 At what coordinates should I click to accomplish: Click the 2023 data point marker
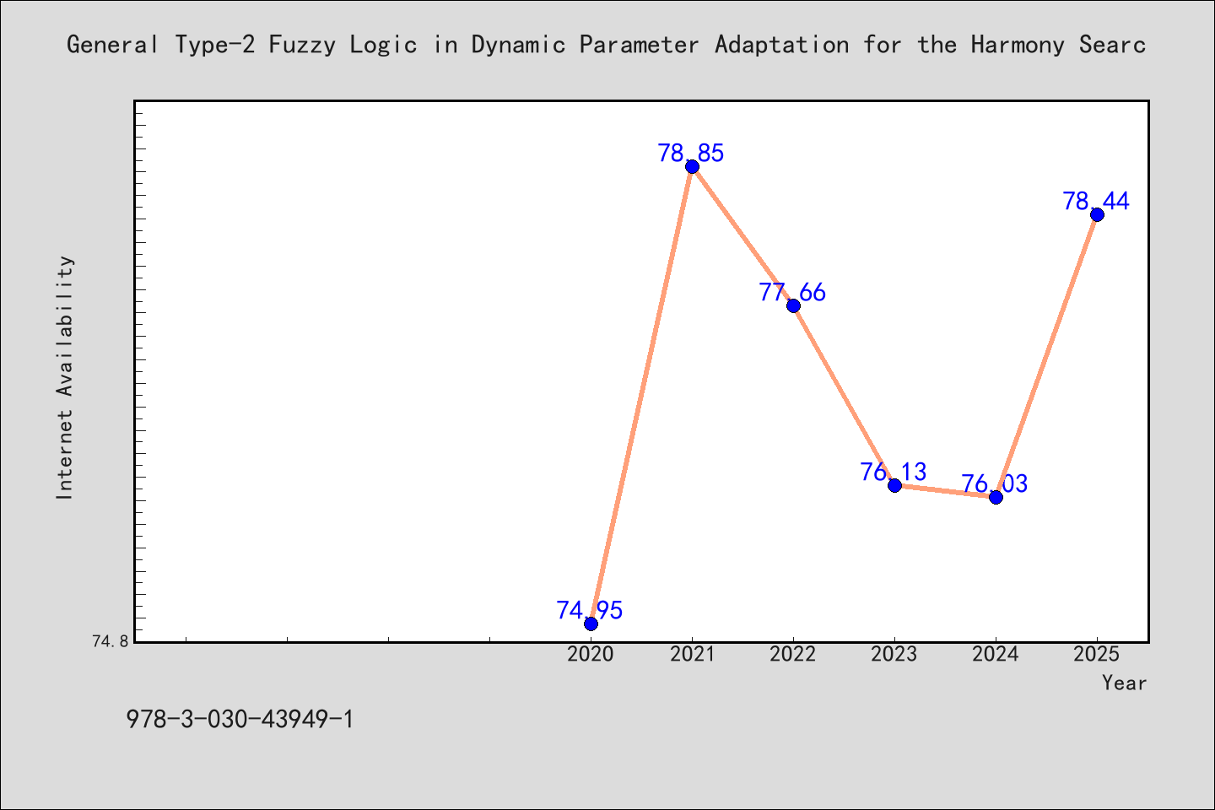pyautogui.click(x=894, y=485)
